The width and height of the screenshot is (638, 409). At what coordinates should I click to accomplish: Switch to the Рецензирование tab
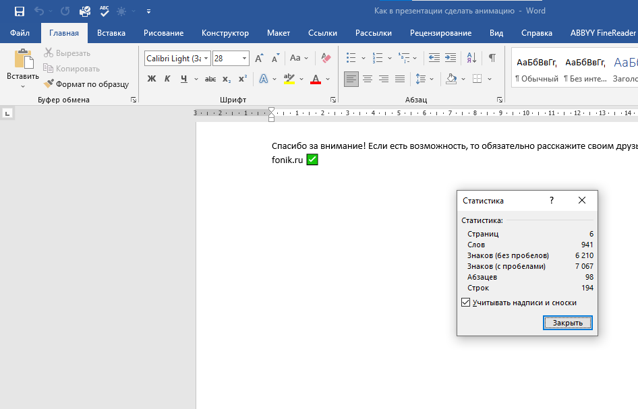[x=440, y=33]
